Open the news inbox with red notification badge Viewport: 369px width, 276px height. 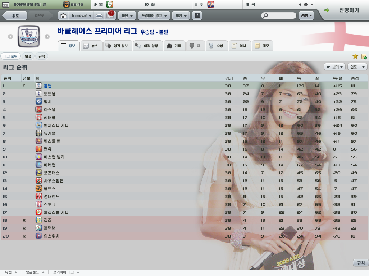coord(109,16)
